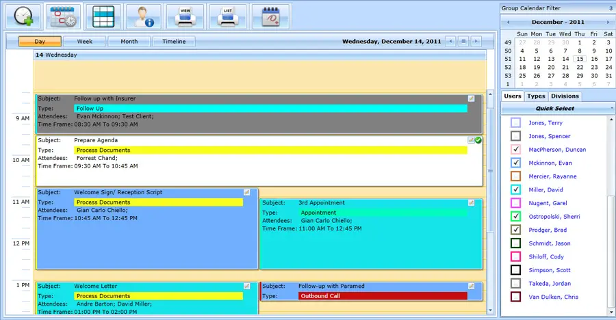
Task: Switch to Timeline view
Action: pos(174,42)
